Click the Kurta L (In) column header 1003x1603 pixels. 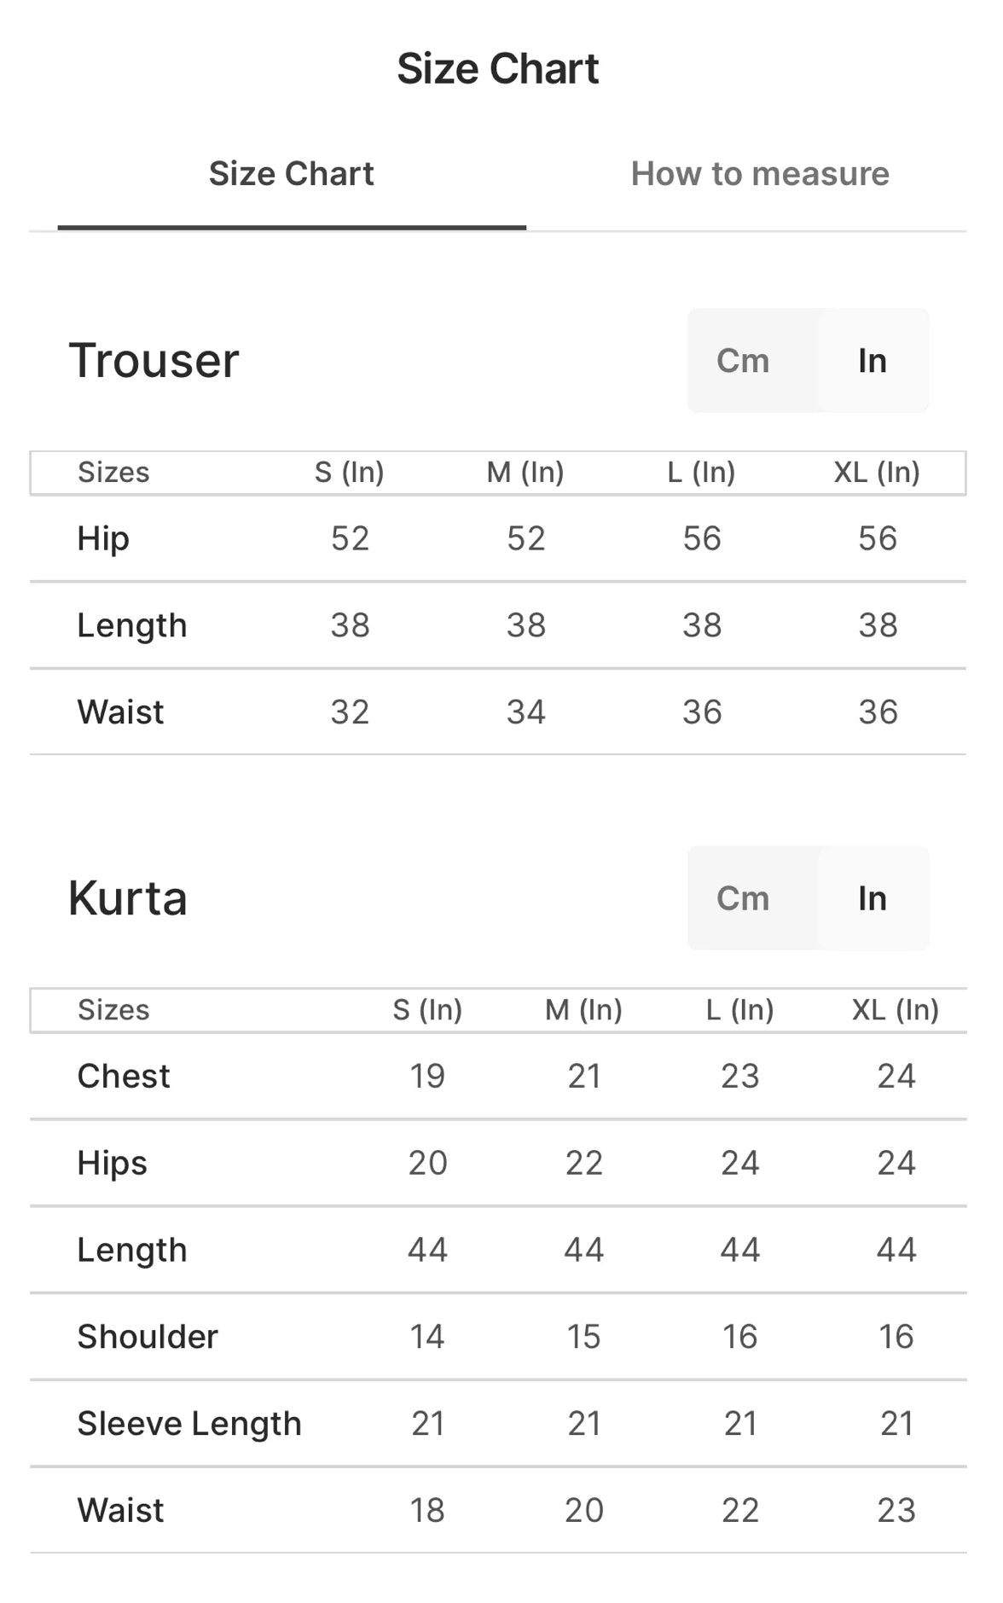tap(739, 1010)
